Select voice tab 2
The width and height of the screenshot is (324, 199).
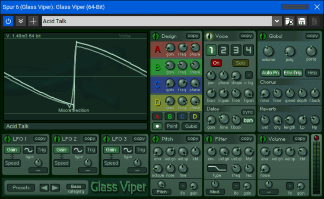pyautogui.click(x=224, y=50)
